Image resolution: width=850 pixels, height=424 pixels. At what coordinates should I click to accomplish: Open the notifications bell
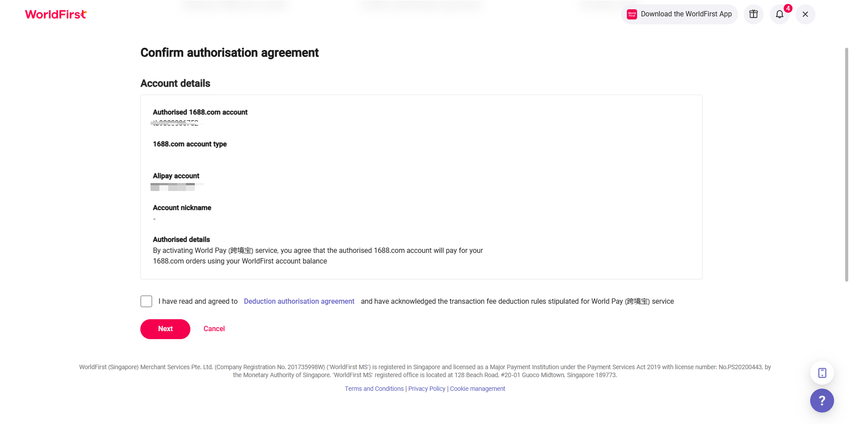779,15
